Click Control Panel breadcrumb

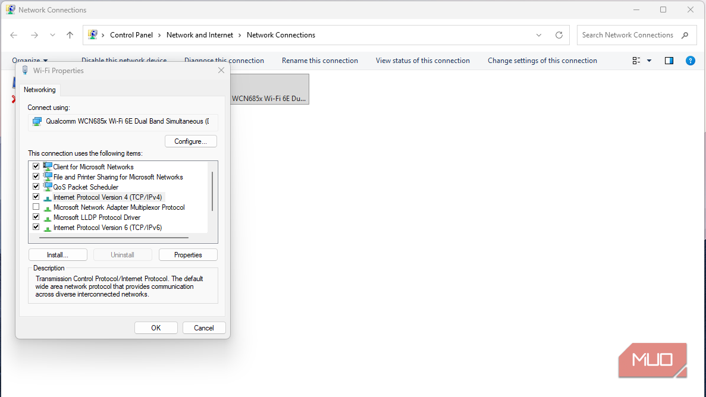pyautogui.click(x=131, y=35)
